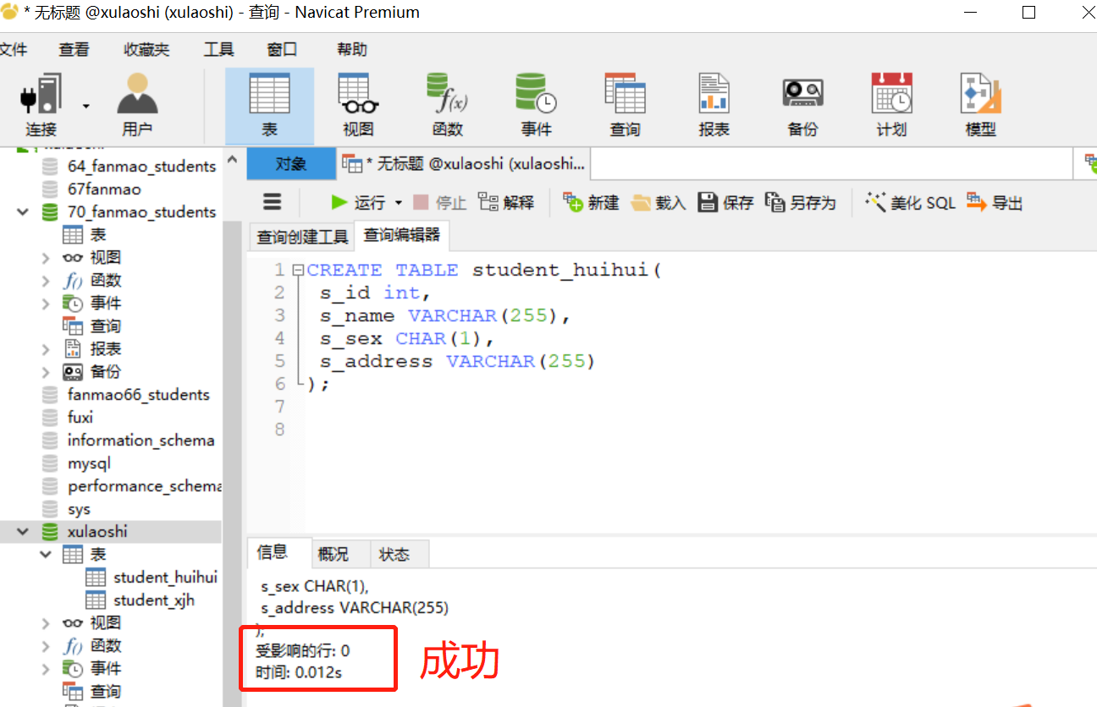Select the 无标题 @xulaoshi query tab
The height and width of the screenshot is (707, 1097).
464,164
